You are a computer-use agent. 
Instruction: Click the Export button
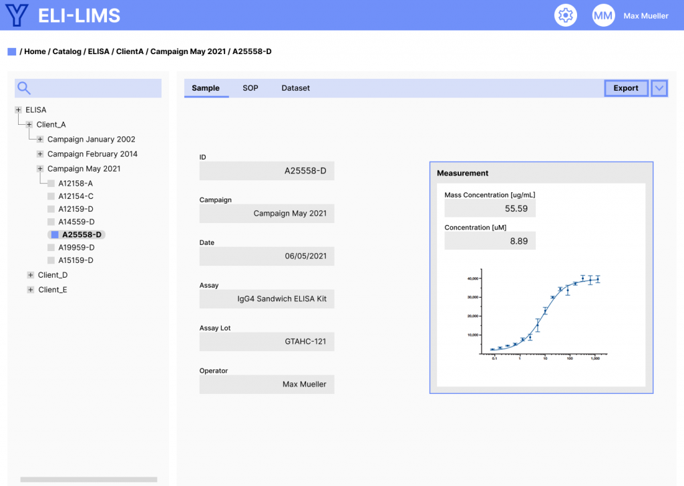(x=626, y=88)
